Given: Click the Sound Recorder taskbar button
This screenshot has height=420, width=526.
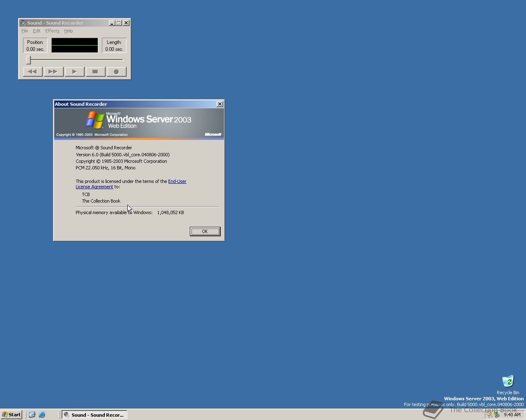Looking at the screenshot, I should pyautogui.click(x=95, y=415).
